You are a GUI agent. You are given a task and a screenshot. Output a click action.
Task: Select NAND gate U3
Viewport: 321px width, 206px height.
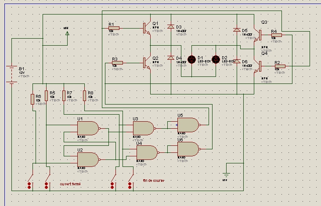[x=144, y=128]
